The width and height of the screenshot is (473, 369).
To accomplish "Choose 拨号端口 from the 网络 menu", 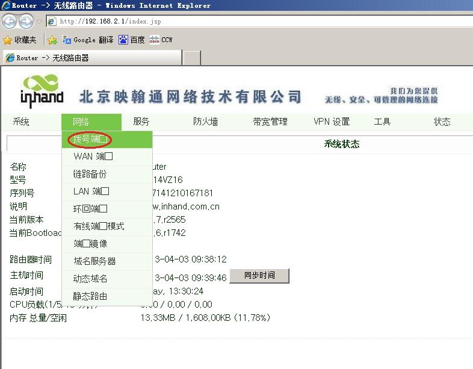I will coord(90,140).
